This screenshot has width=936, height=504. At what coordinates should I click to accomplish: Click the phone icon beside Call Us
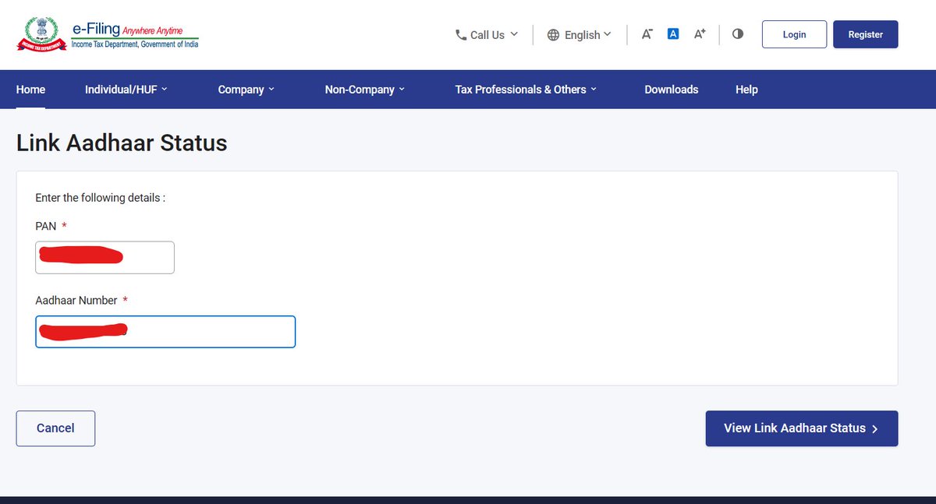coord(459,34)
